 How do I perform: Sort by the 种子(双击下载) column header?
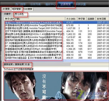click(35, 19)
